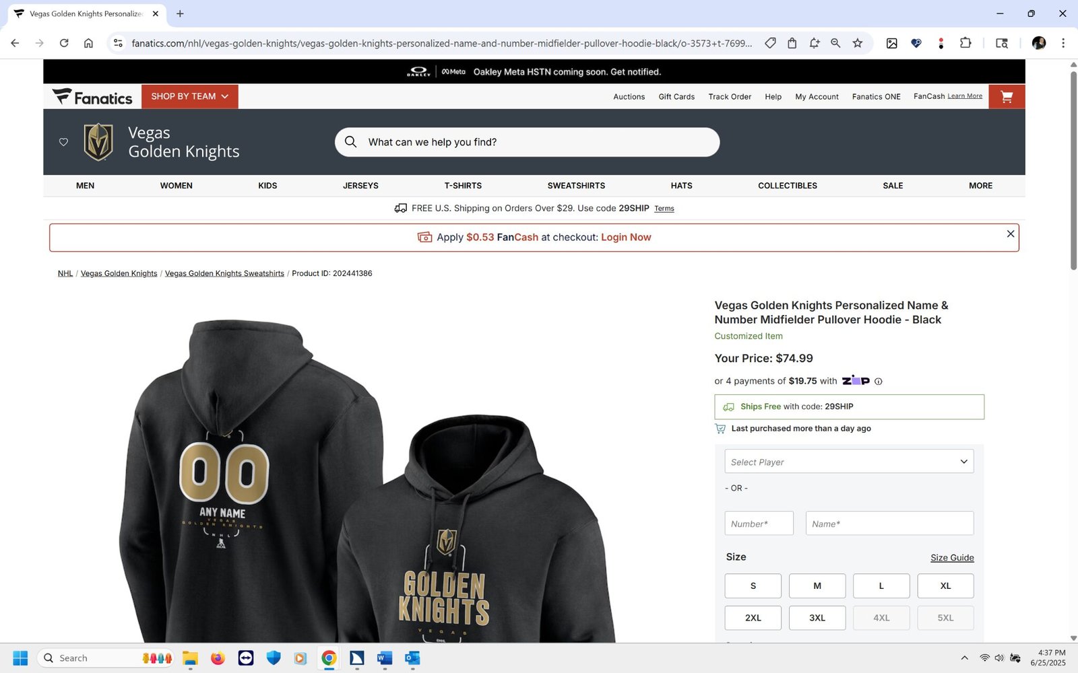The width and height of the screenshot is (1078, 673).
Task: Click the Auctions link
Action: click(x=629, y=97)
